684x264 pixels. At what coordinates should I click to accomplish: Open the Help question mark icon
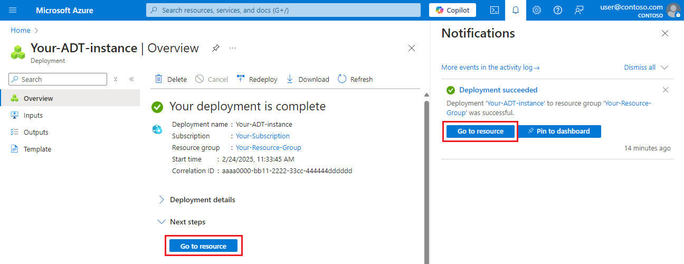tap(558, 10)
